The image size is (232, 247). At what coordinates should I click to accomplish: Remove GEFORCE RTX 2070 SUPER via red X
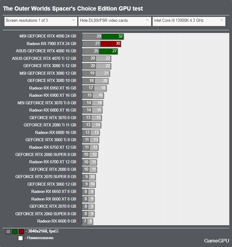pos(78,177)
